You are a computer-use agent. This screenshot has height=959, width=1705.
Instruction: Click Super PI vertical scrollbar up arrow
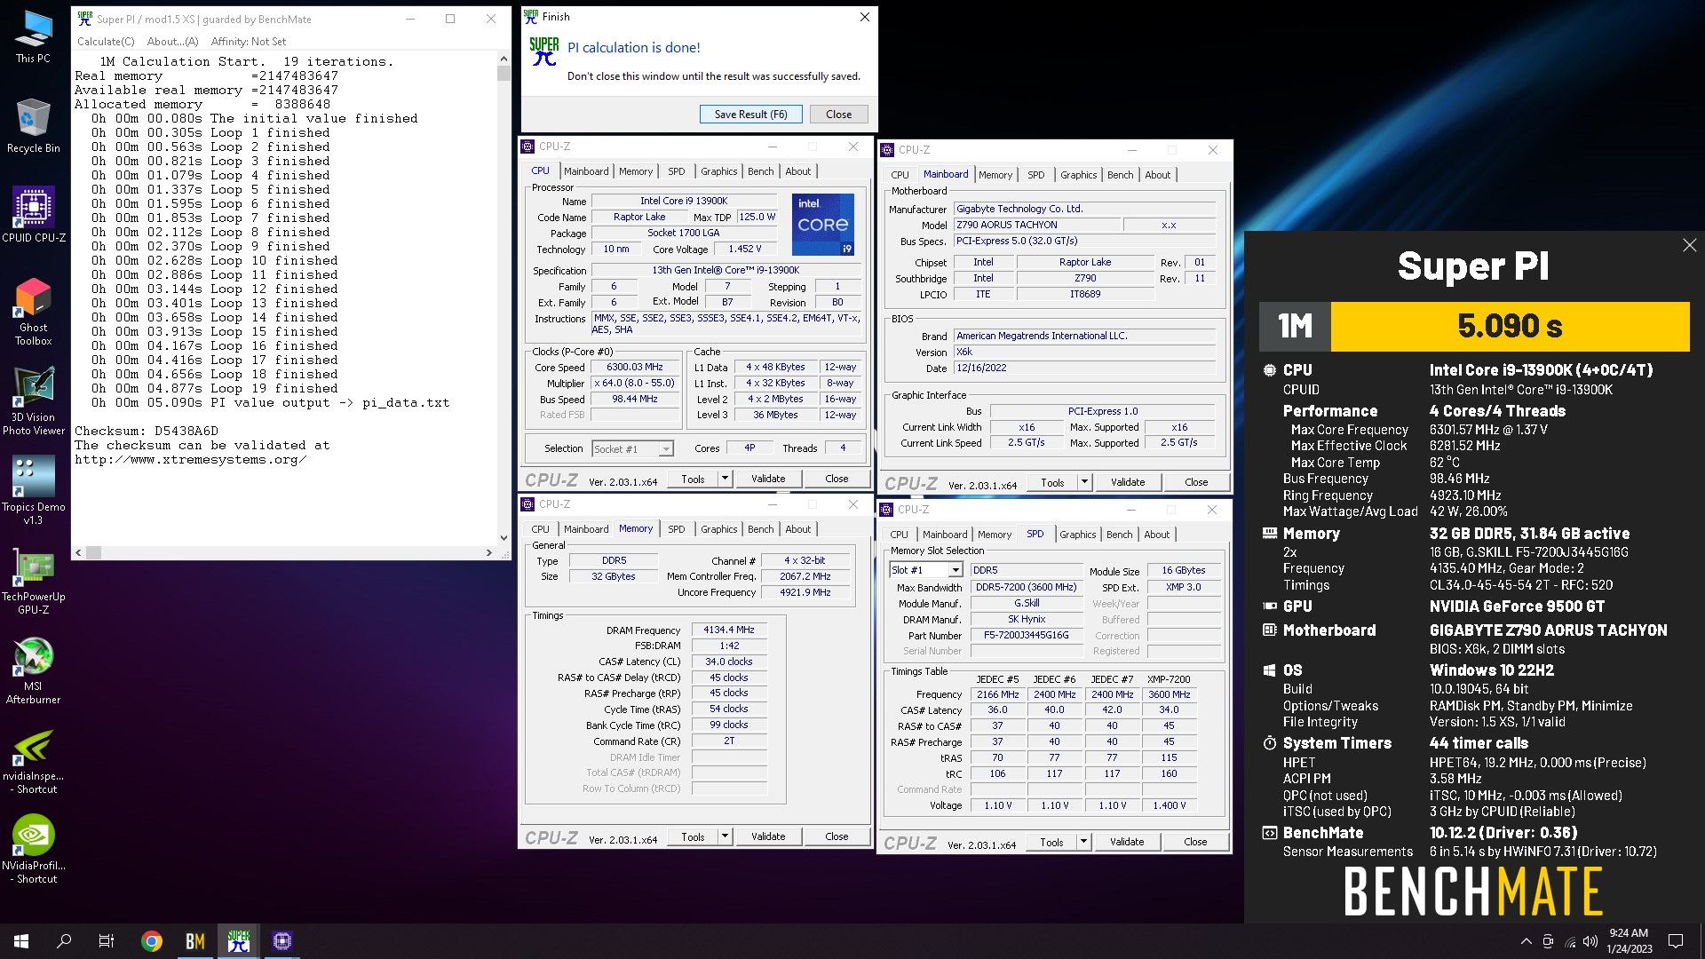click(504, 59)
